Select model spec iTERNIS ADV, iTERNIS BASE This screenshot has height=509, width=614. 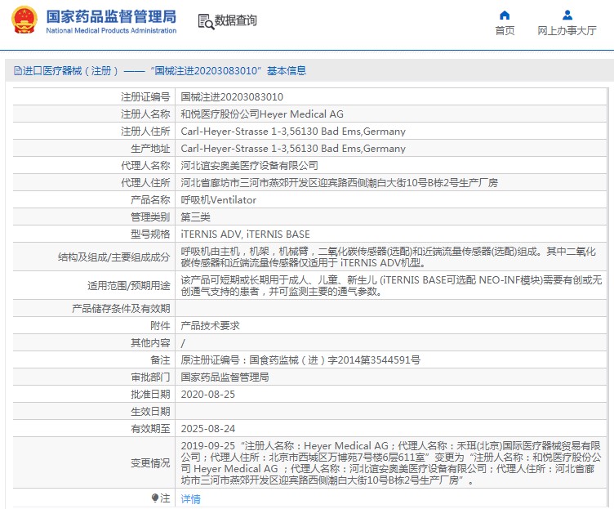[245, 234]
